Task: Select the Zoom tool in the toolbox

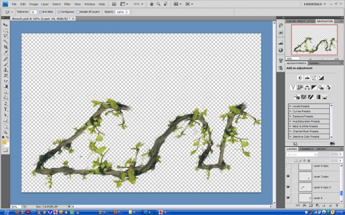Action: point(6,132)
